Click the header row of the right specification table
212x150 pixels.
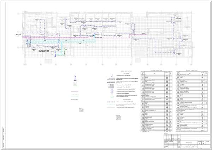point(192,73)
